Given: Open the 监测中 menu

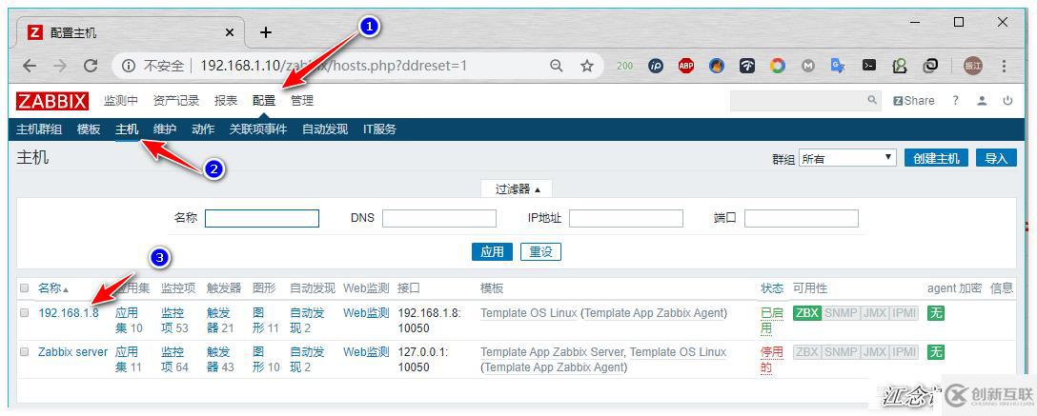Looking at the screenshot, I should tap(121, 100).
